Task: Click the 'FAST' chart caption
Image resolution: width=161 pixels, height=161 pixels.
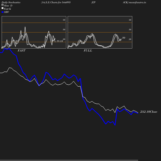Action: [x=22, y=51]
